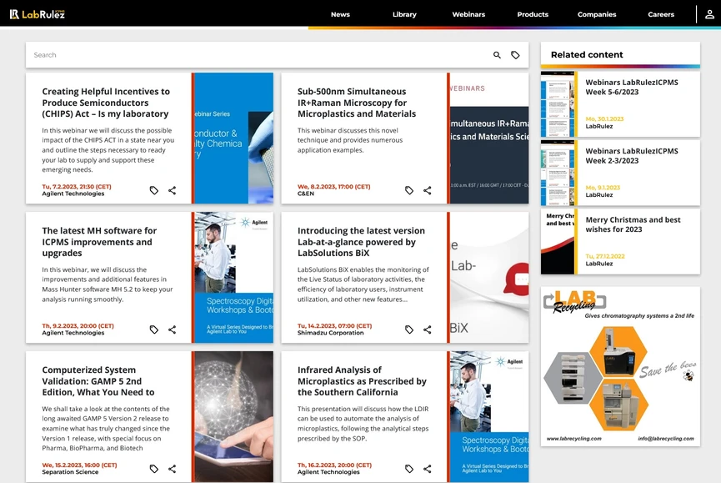The width and height of the screenshot is (721, 483).
Task: Navigate to Companies
Action: pos(597,14)
